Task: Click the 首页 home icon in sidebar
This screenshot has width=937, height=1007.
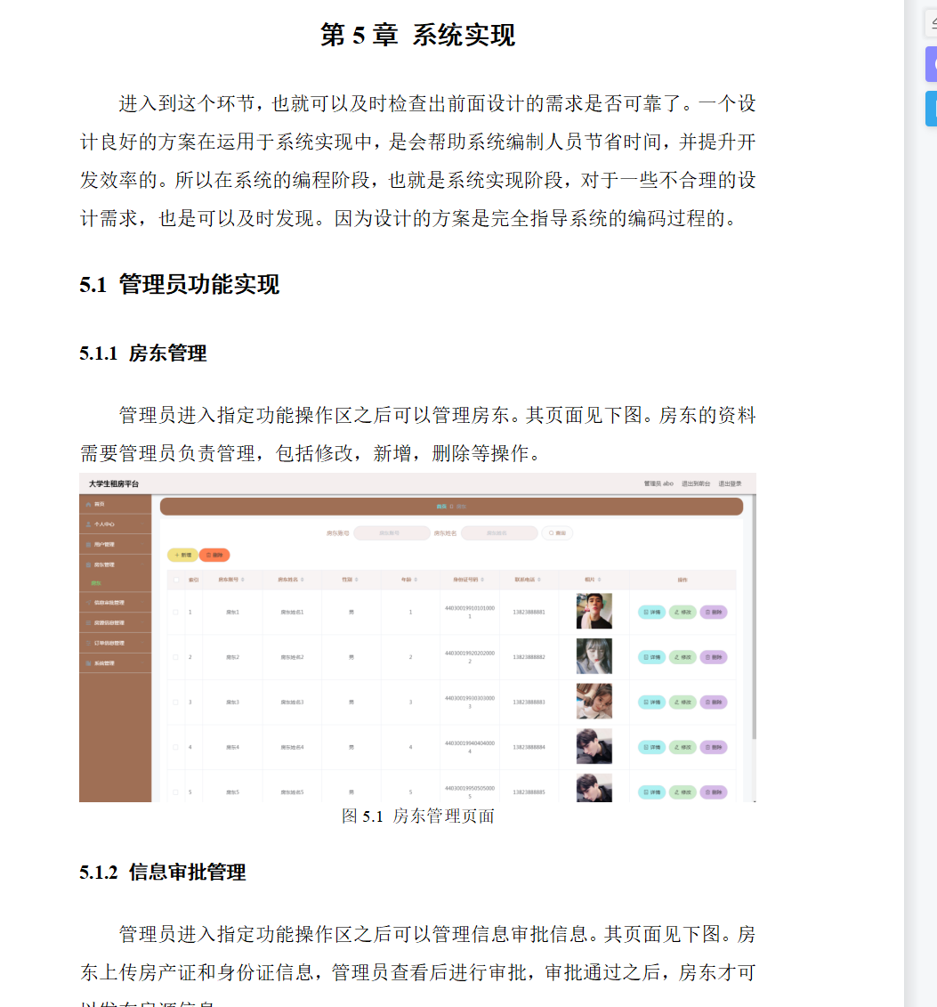Action: [88, 503]
